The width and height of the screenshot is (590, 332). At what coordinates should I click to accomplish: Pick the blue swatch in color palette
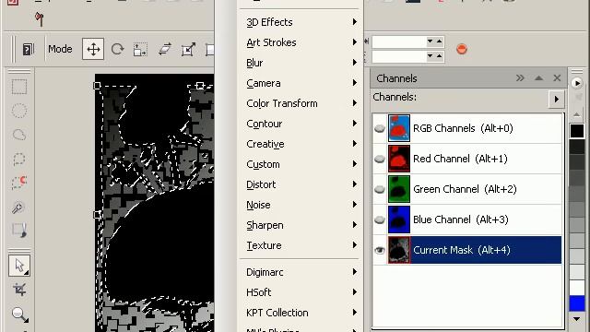(x=577, y=303)
